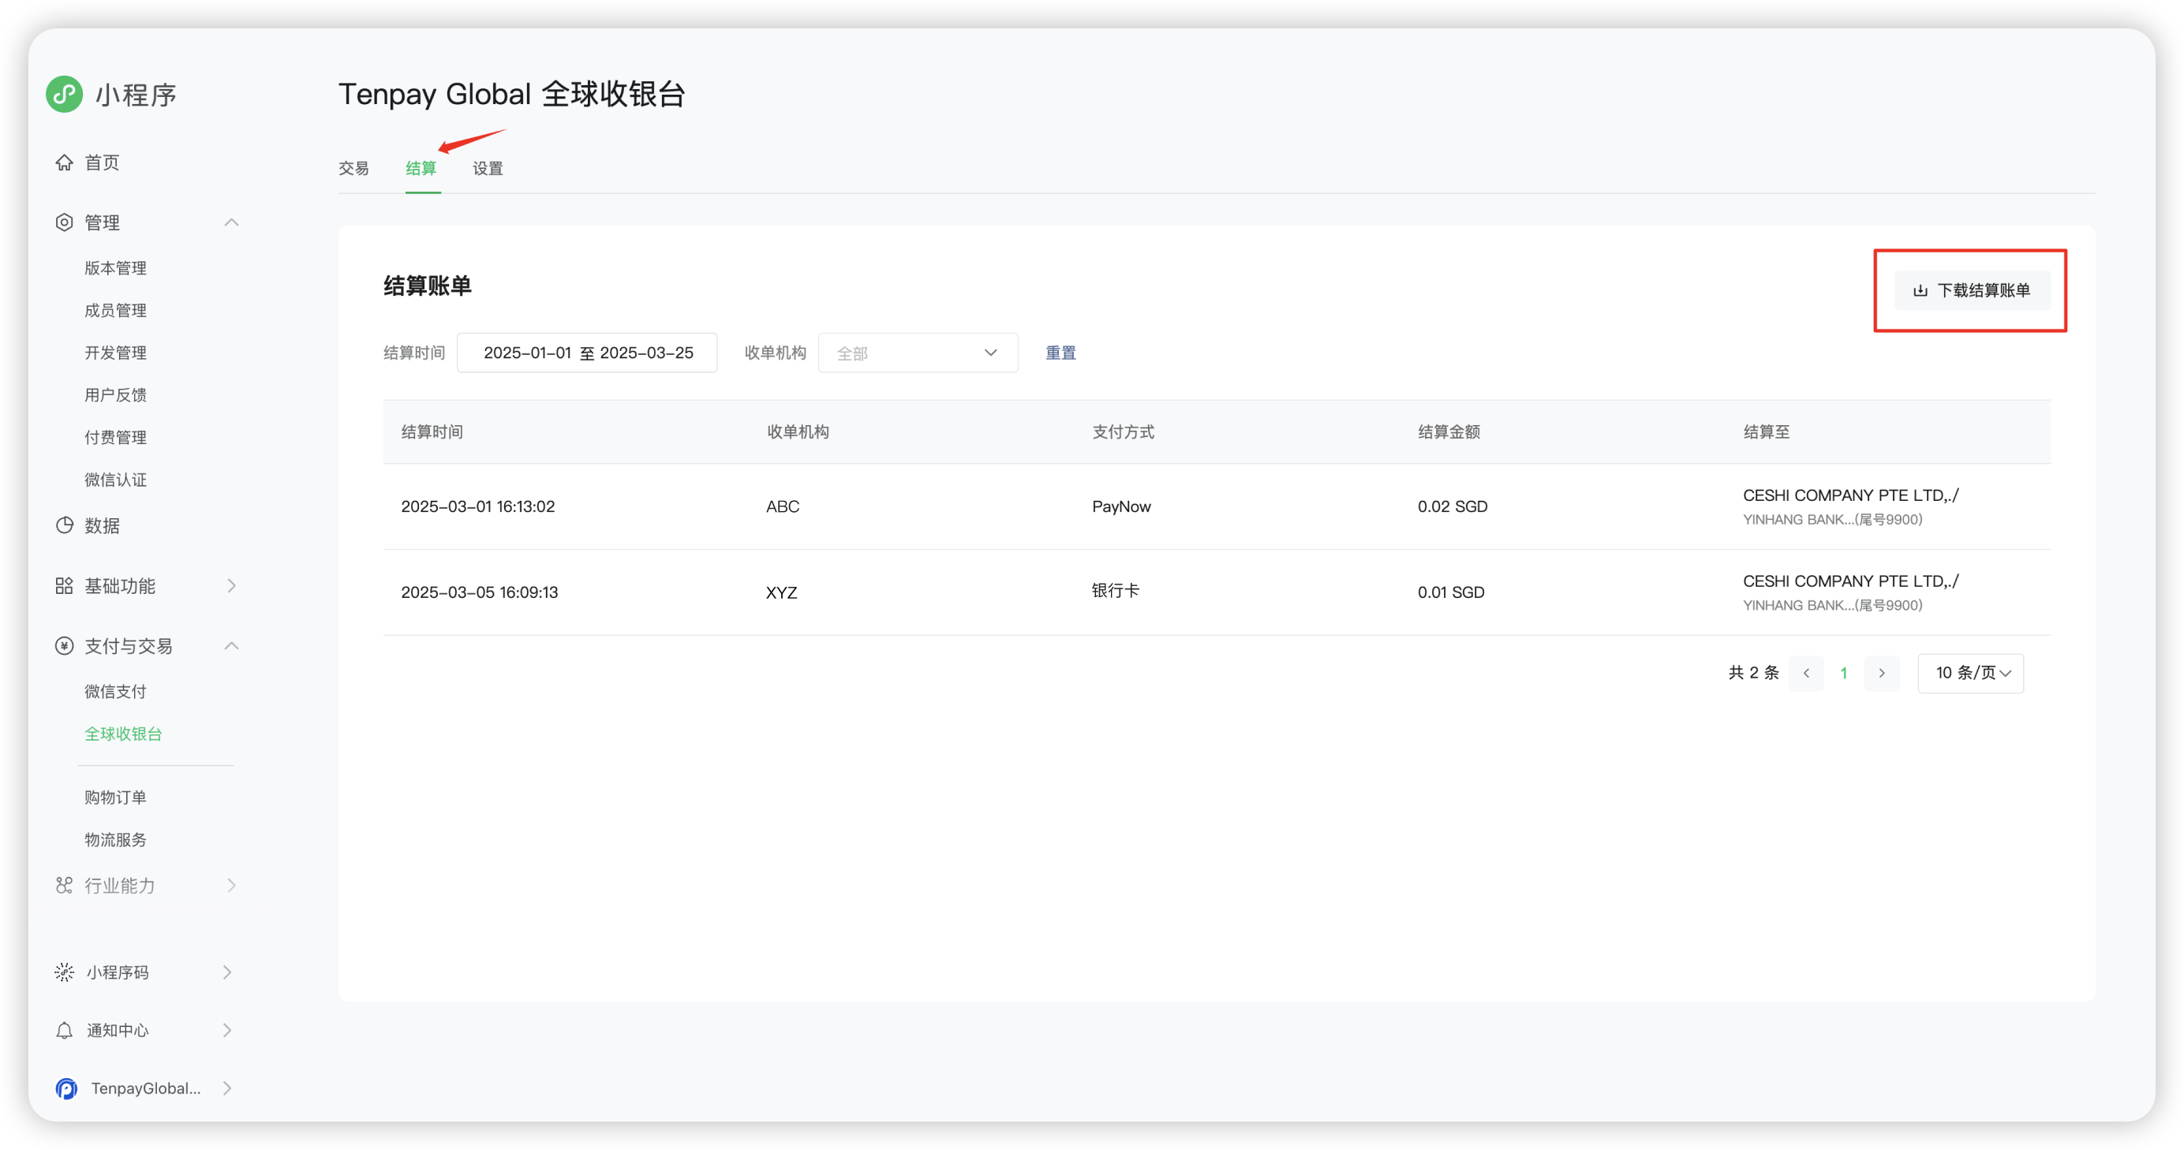Image resolution: width=2184 pixels, height=1150 pixels.
Task: Click the 通知中心 bell icon
Action: [x=65, y=1031]
